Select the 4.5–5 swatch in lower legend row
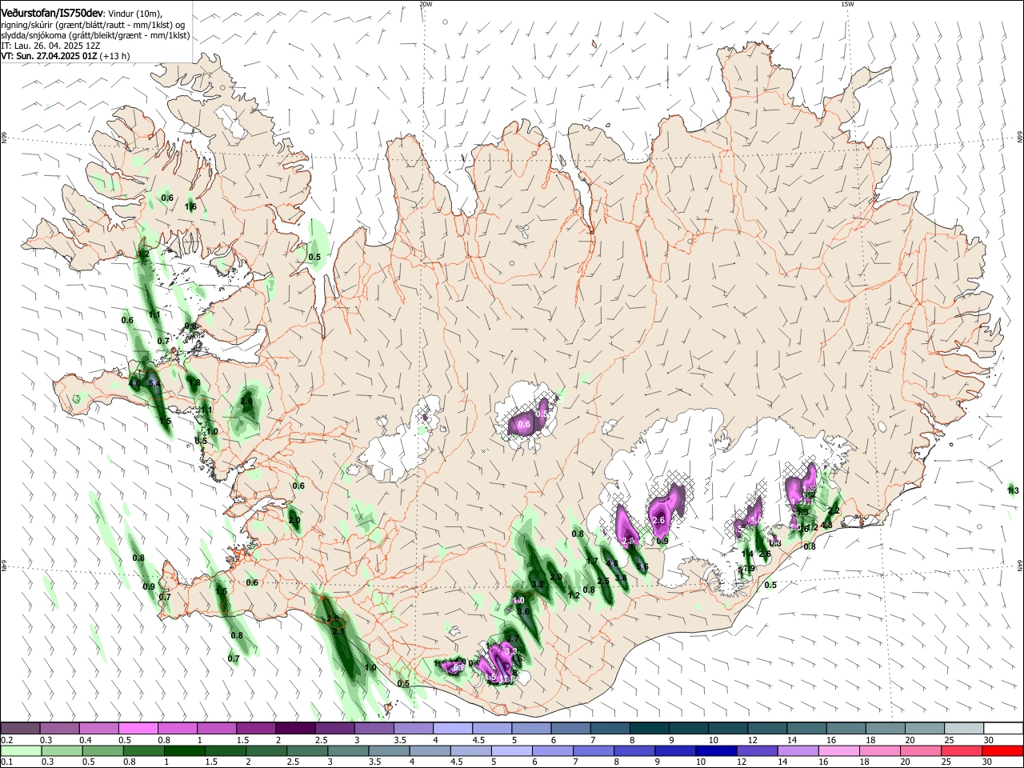 (x=471, y=751)
